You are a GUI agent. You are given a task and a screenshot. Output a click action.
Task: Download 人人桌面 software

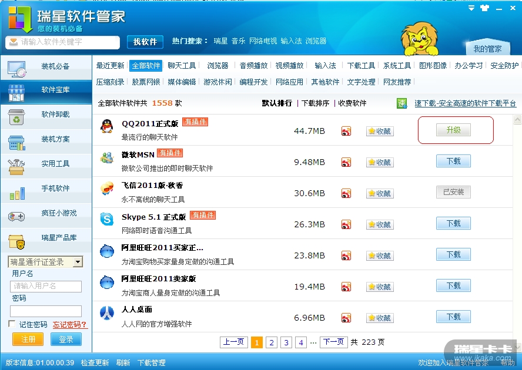[453, 317]
